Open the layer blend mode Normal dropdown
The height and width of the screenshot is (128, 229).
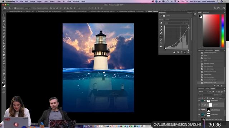[205, 95]
